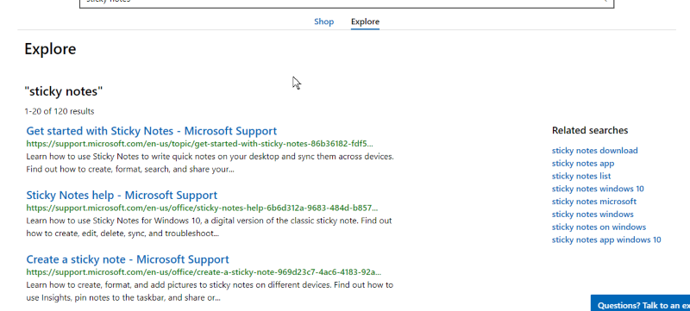Select related search 'sticky notes windows 10'
This screenshot has height=311, width=690.
point(598,189)
